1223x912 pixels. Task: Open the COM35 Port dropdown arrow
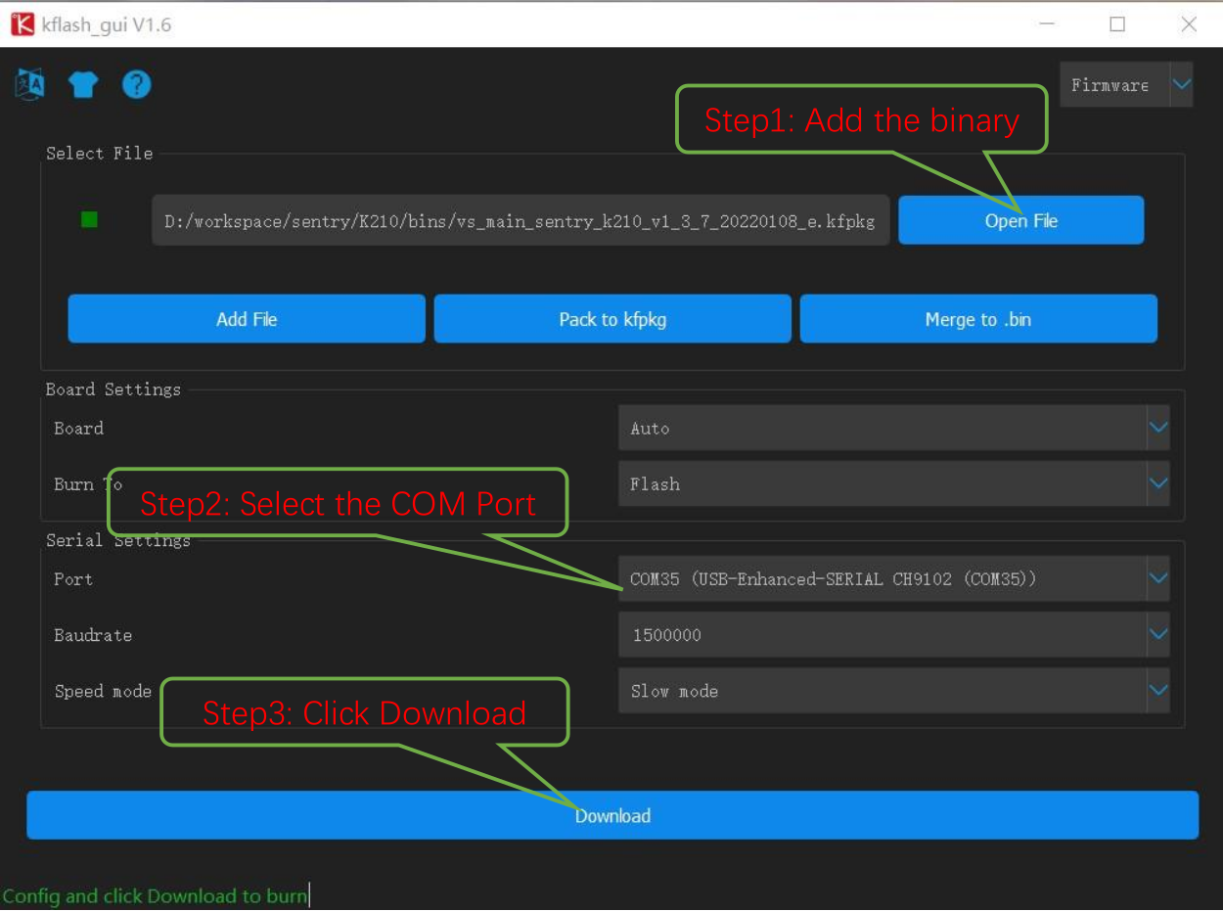click(x=1158, y=578)
